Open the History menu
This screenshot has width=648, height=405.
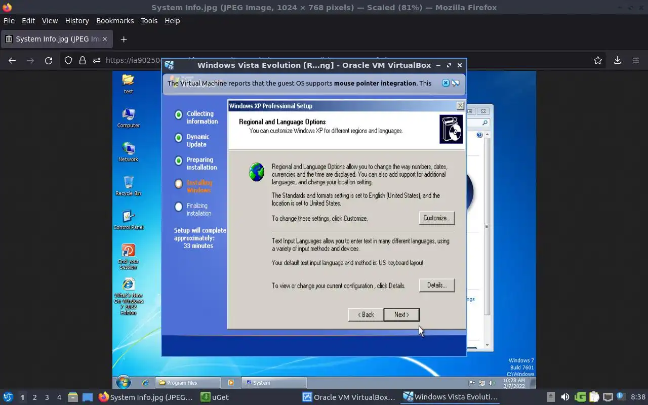coord(77,21)
